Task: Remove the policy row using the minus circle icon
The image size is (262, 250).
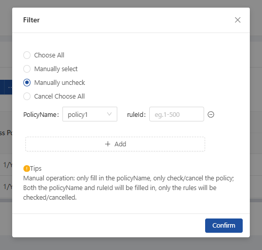Action: click(x=211, y=114)
